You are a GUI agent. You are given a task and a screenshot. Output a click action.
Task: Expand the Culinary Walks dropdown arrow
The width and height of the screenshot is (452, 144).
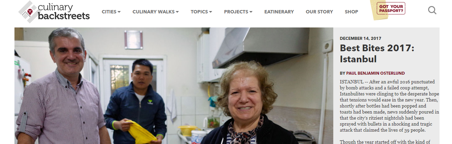coord(177,12)
